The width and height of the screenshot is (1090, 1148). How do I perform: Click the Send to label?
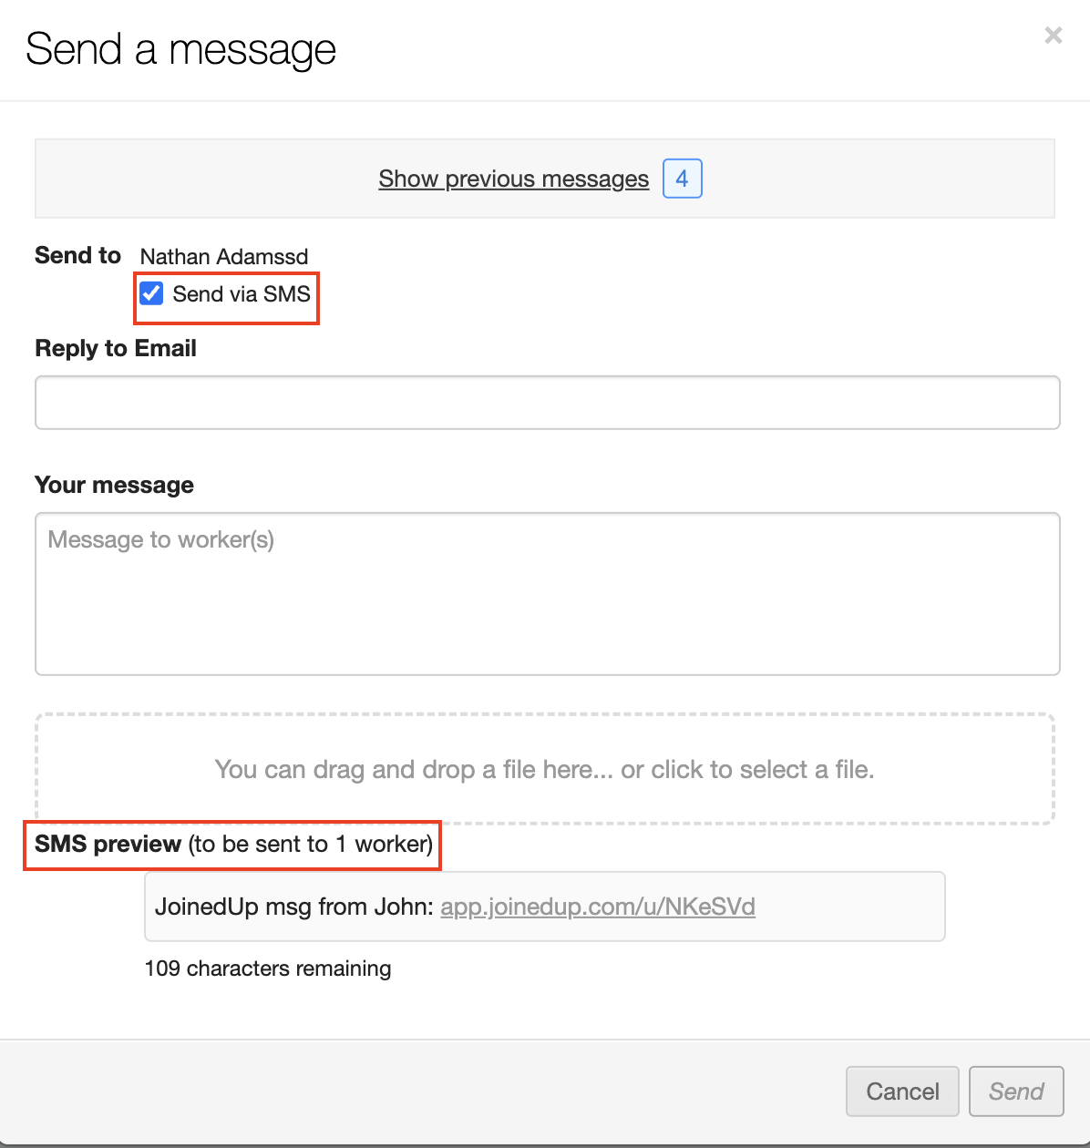pyautogui.click(x=77, y=256)
